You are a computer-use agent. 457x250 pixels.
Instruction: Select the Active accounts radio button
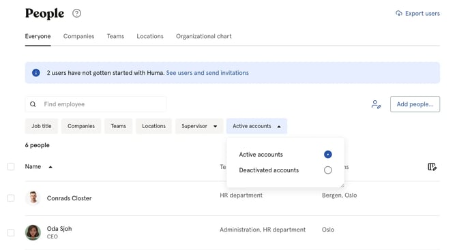pos(328,154)
